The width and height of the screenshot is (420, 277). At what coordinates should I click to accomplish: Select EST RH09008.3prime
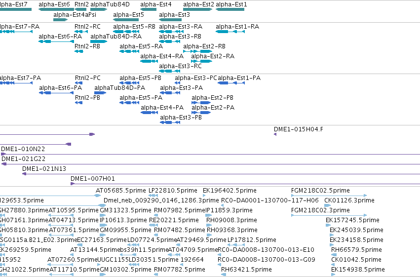(209, 225)
